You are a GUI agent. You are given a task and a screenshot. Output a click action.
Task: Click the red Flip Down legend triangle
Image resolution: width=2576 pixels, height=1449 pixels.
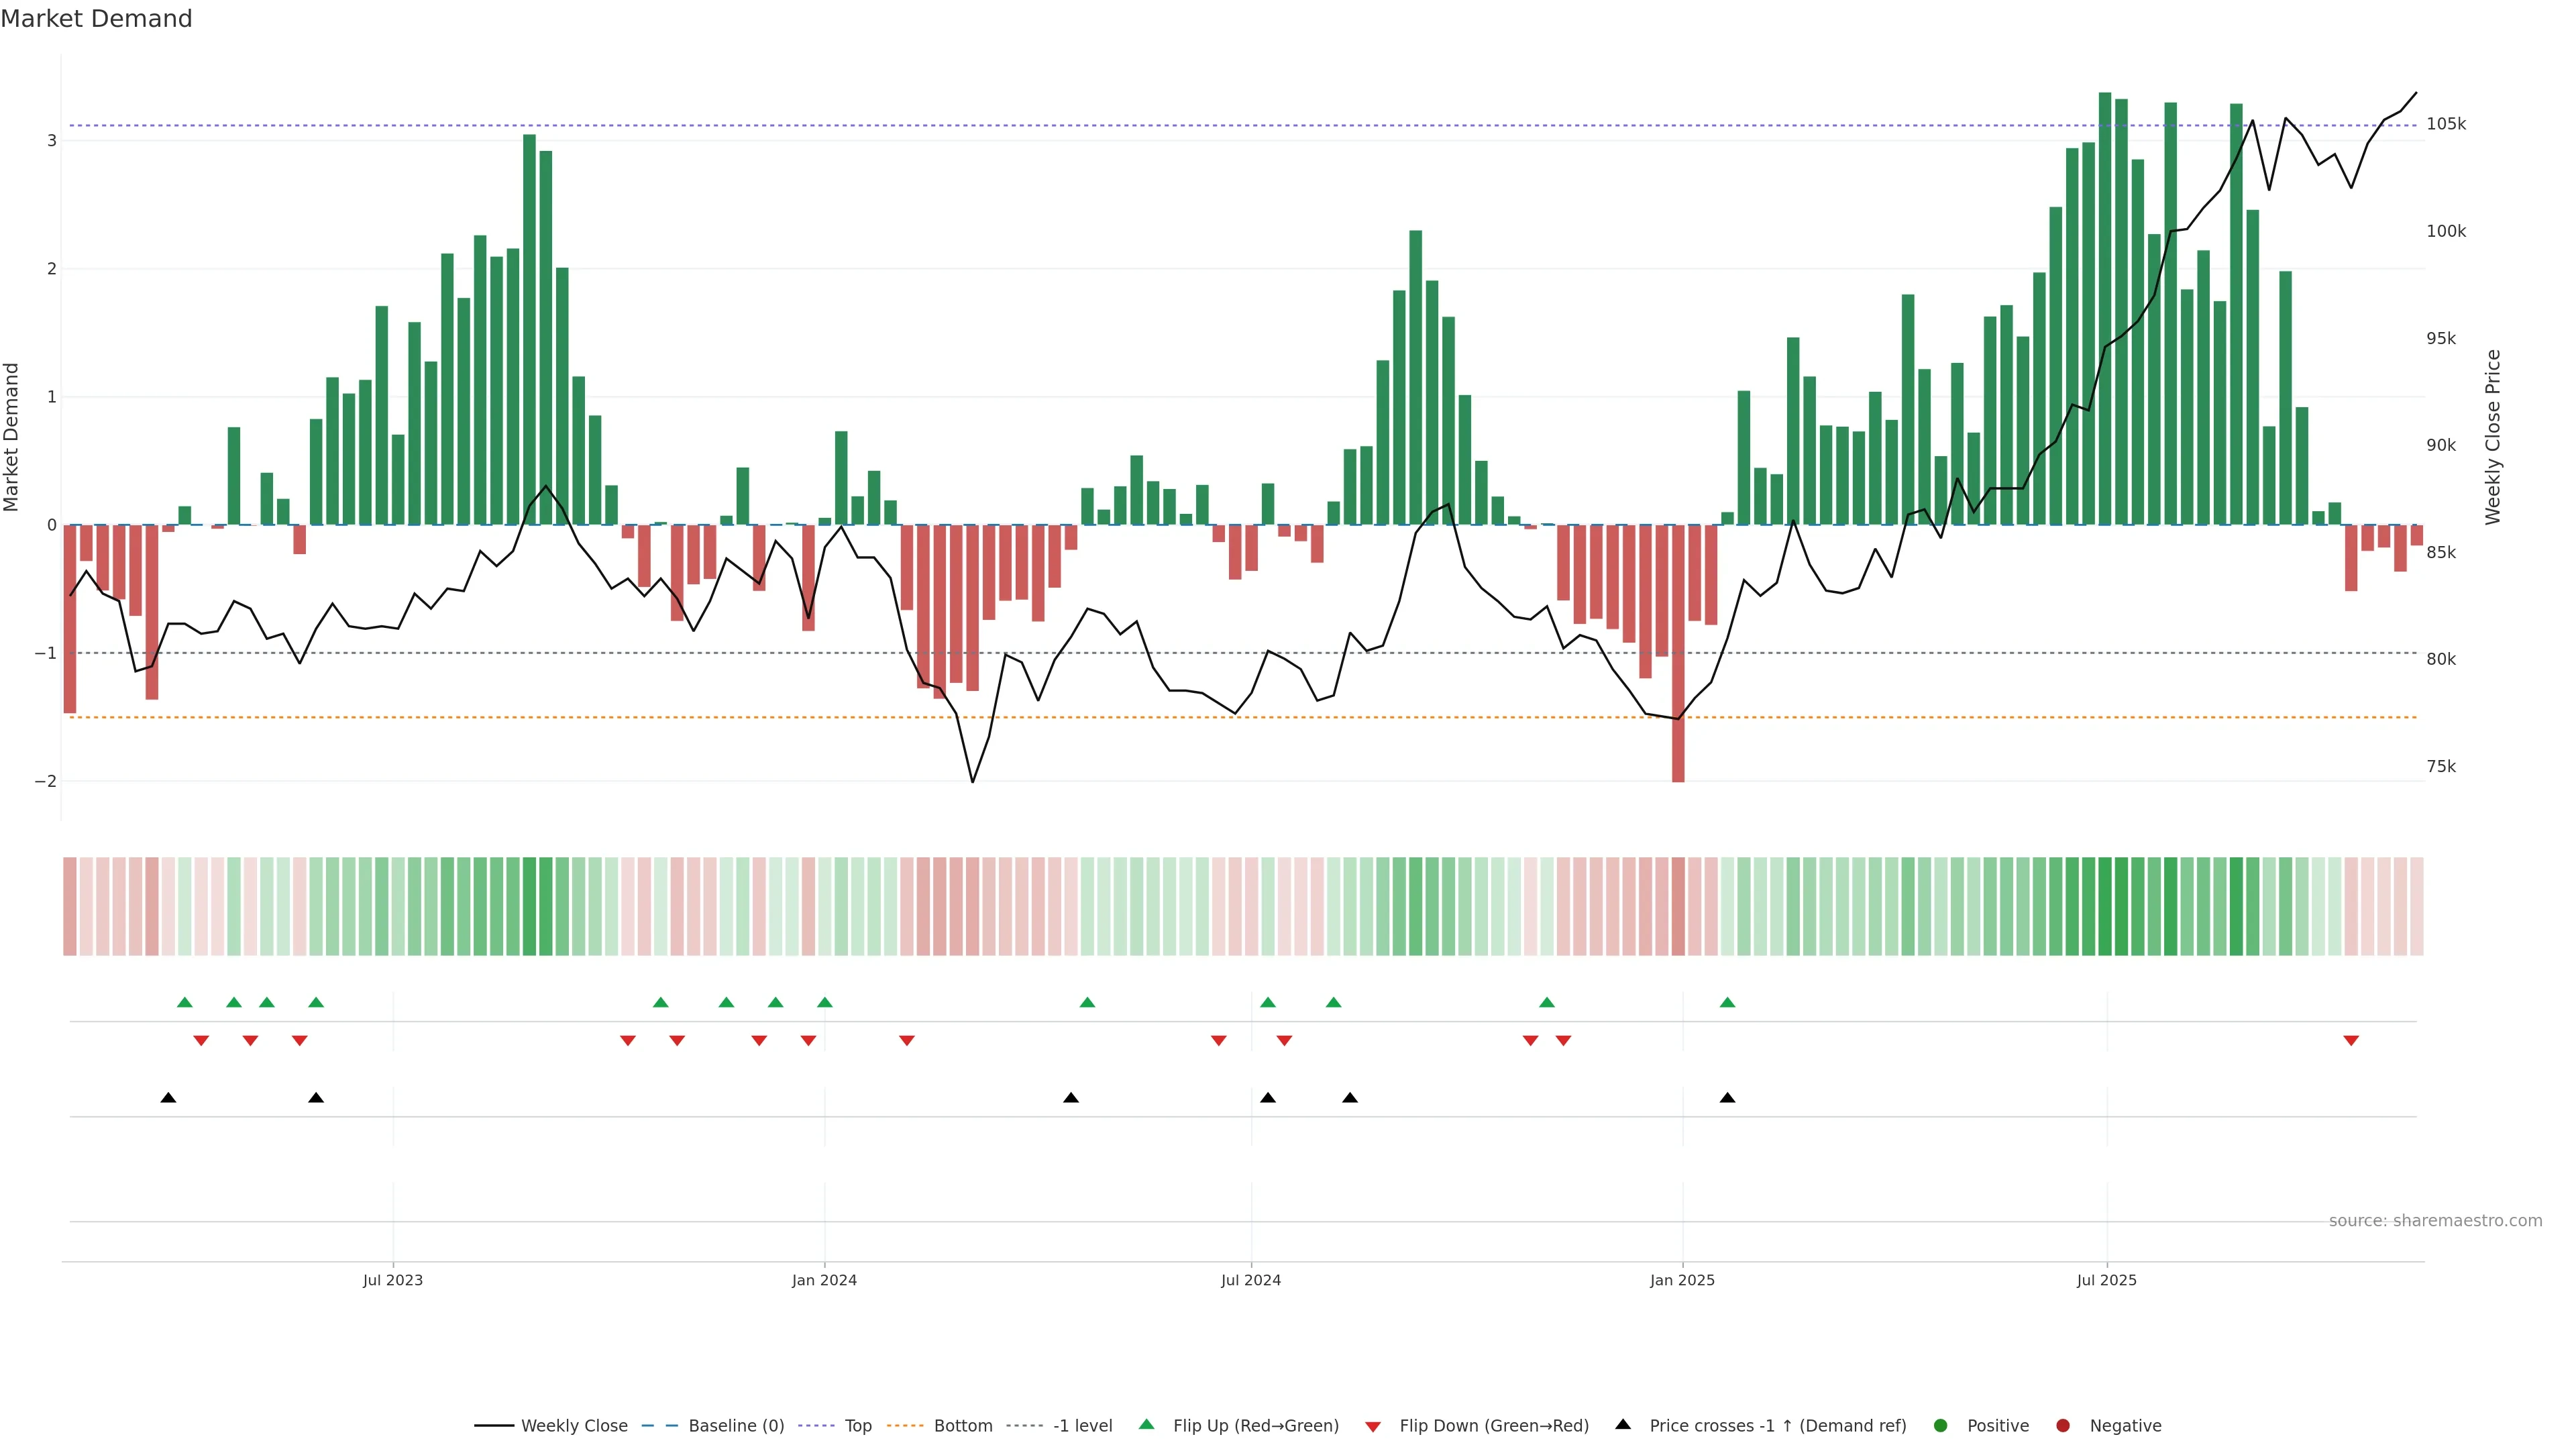tap(1373, 1426)
